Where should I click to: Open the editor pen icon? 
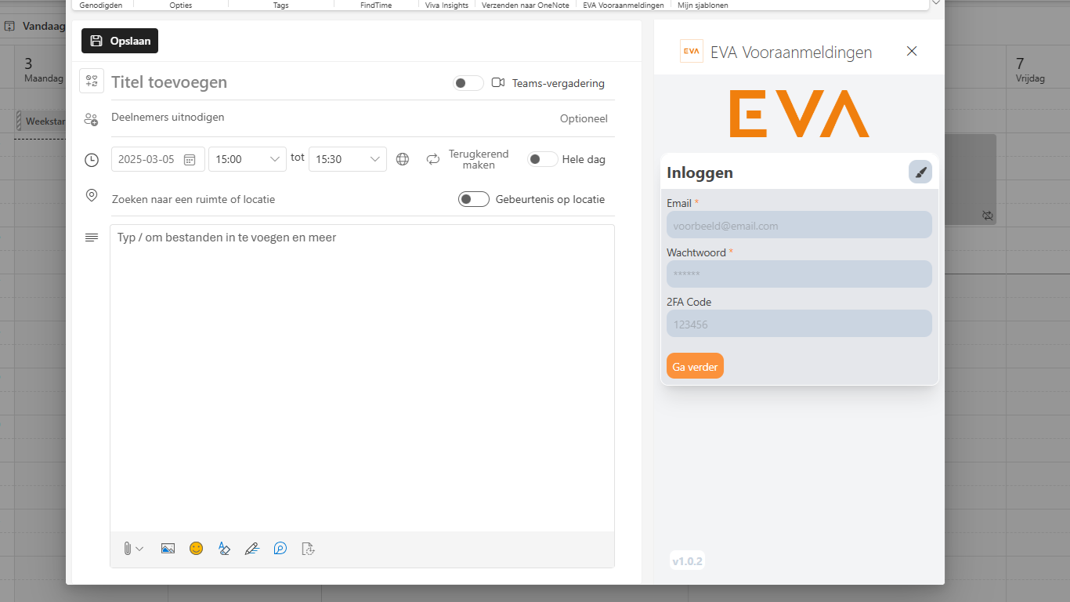tap(251, 549)
